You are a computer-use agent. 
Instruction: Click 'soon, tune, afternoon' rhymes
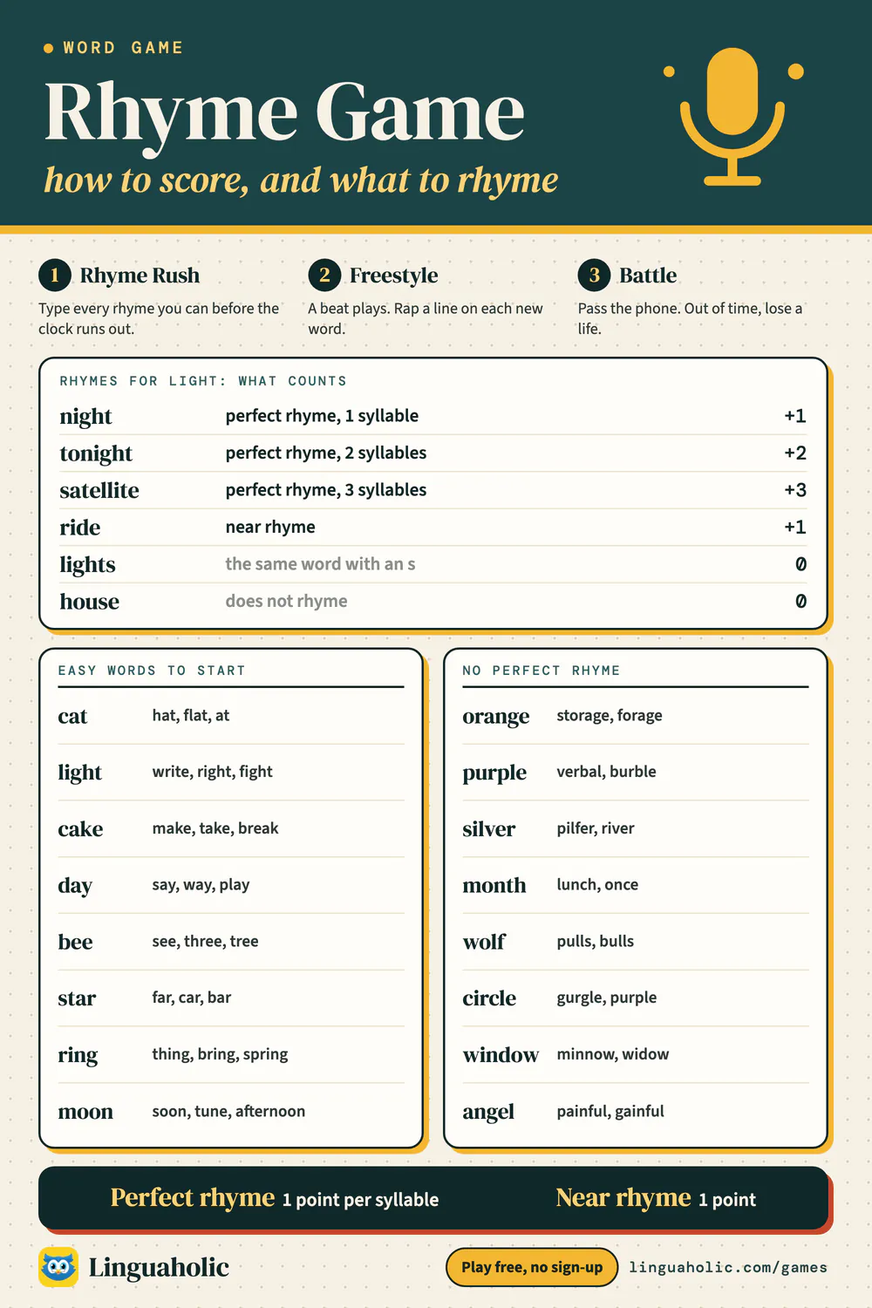228,1111
